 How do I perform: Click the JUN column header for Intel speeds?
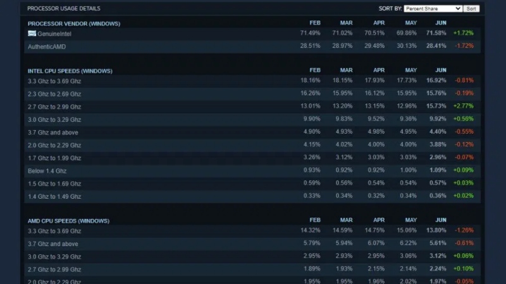pos(441,71)
